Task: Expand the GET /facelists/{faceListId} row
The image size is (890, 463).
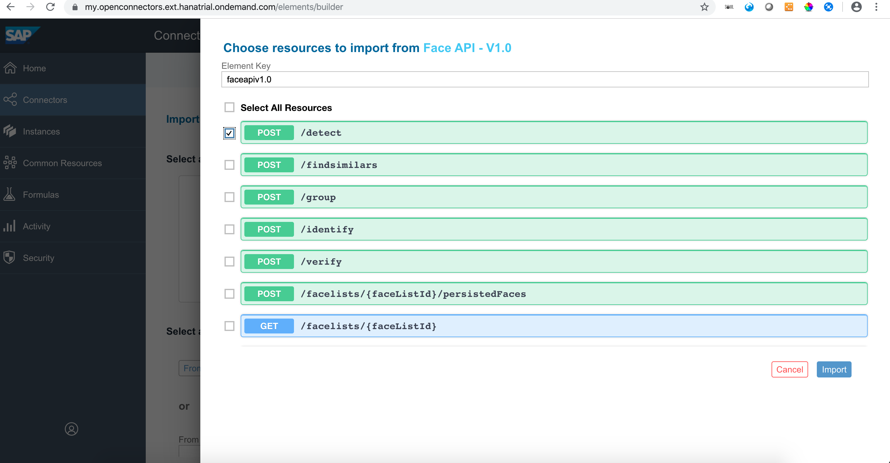Action: 553,326
